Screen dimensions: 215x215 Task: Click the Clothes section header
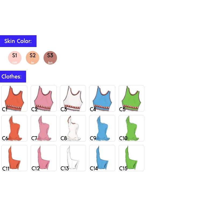(x=13, y=77)
